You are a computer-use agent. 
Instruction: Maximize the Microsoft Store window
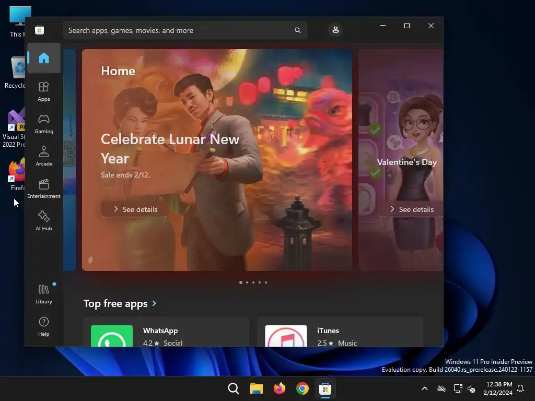point(406,26)
